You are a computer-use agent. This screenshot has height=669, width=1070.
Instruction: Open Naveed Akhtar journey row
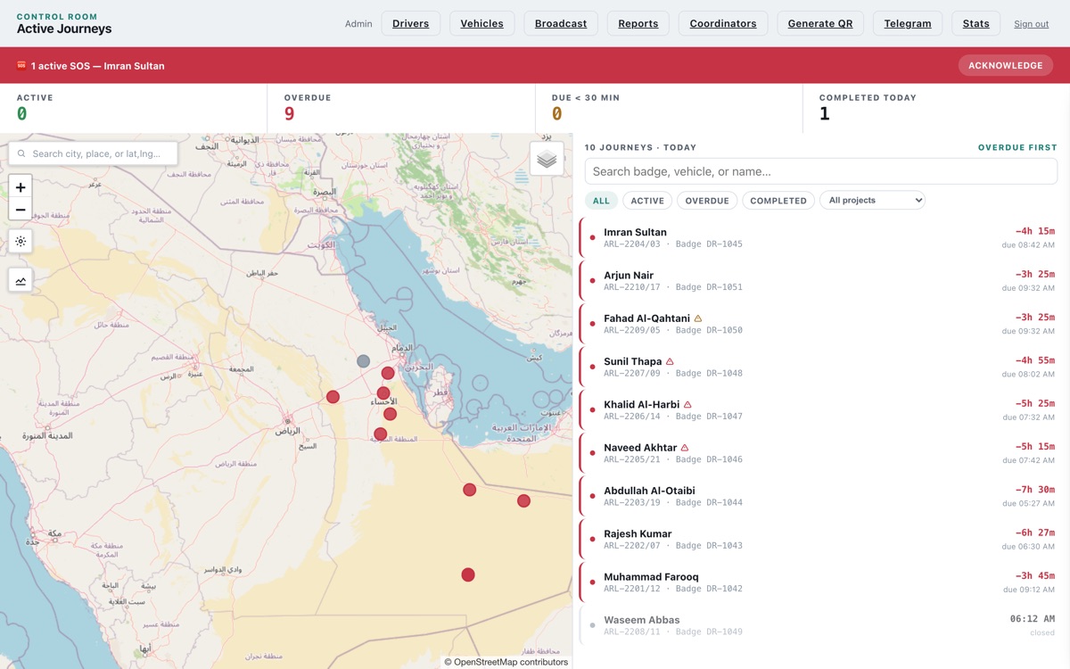(820, 453)
